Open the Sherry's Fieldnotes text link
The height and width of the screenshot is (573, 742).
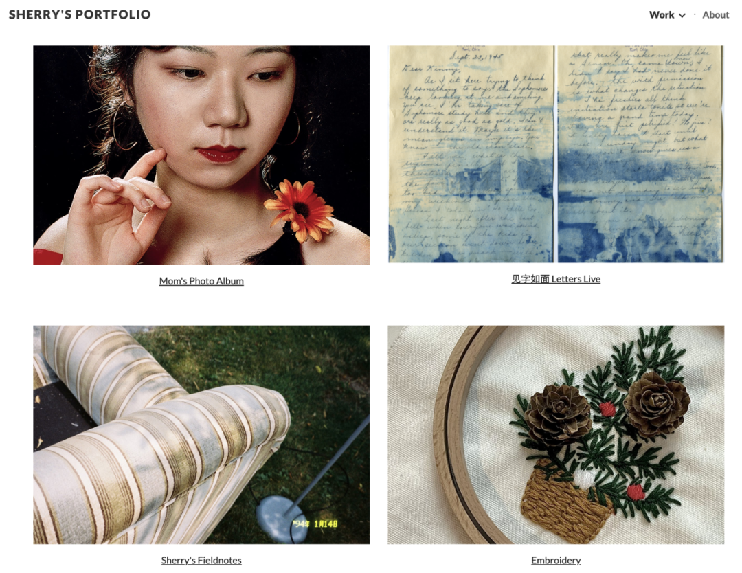point(201,560)
